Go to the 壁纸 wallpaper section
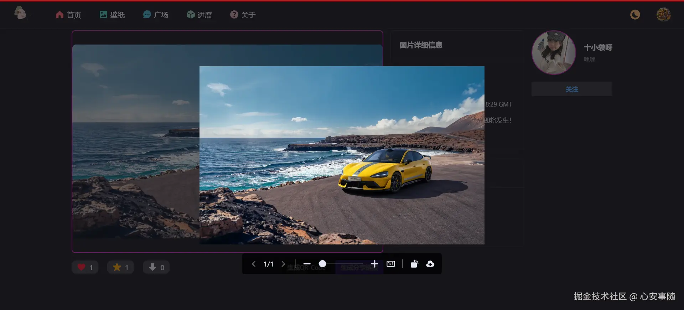 (112, 15)
